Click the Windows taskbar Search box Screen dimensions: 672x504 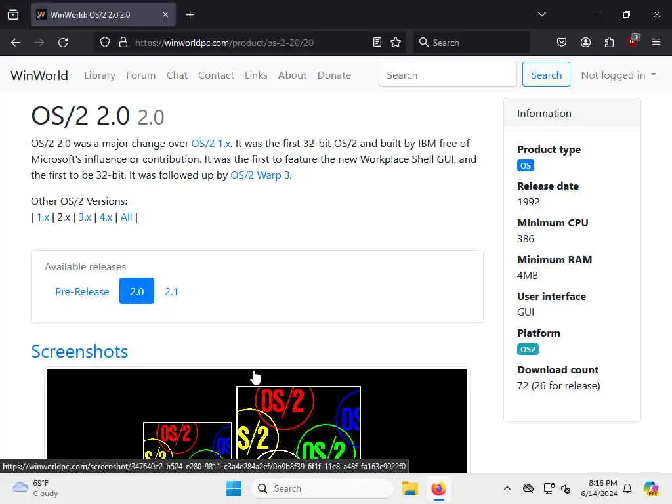322,488
